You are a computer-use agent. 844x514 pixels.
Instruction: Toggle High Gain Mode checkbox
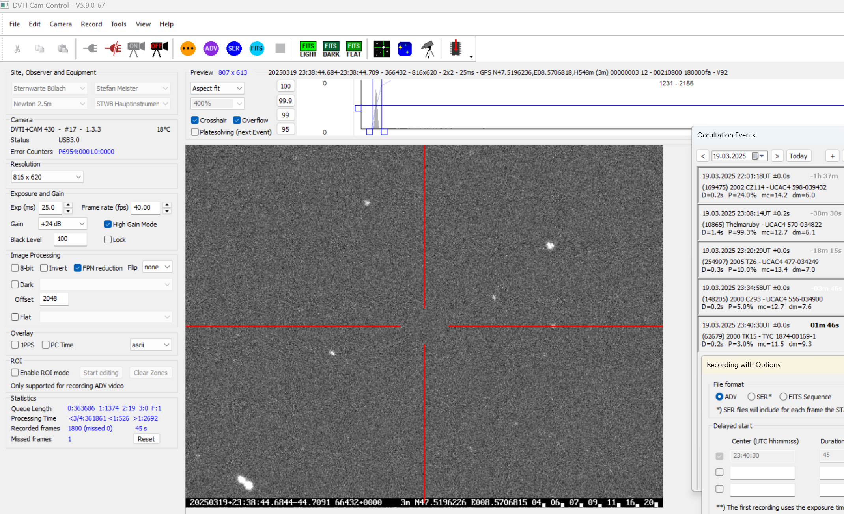click(108, 224)
